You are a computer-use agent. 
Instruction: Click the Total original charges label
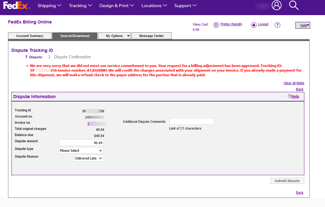point(31,129)
